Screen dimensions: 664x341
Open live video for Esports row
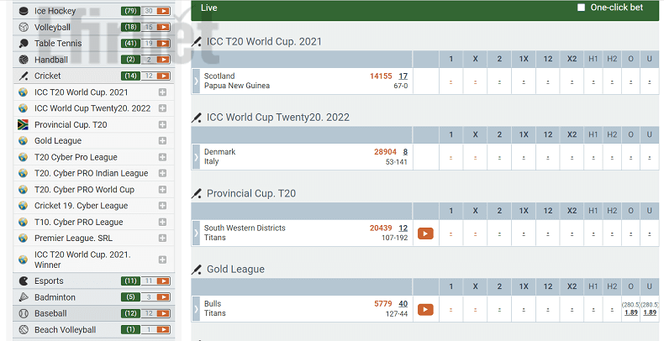pyautogui.click(x=163, y=281)
